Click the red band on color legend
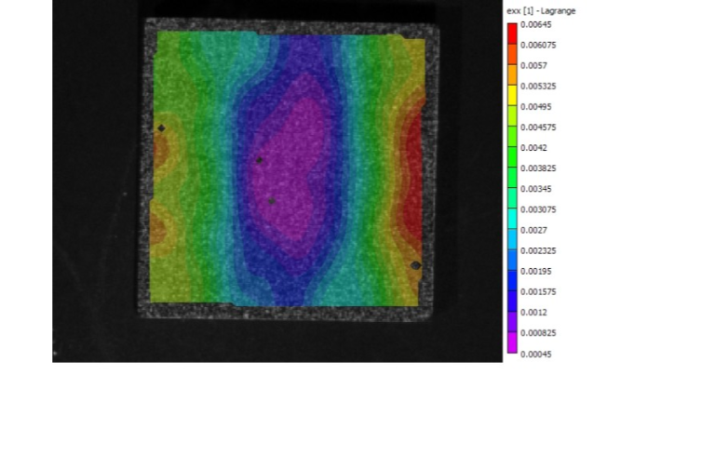 tap(511, 35)
